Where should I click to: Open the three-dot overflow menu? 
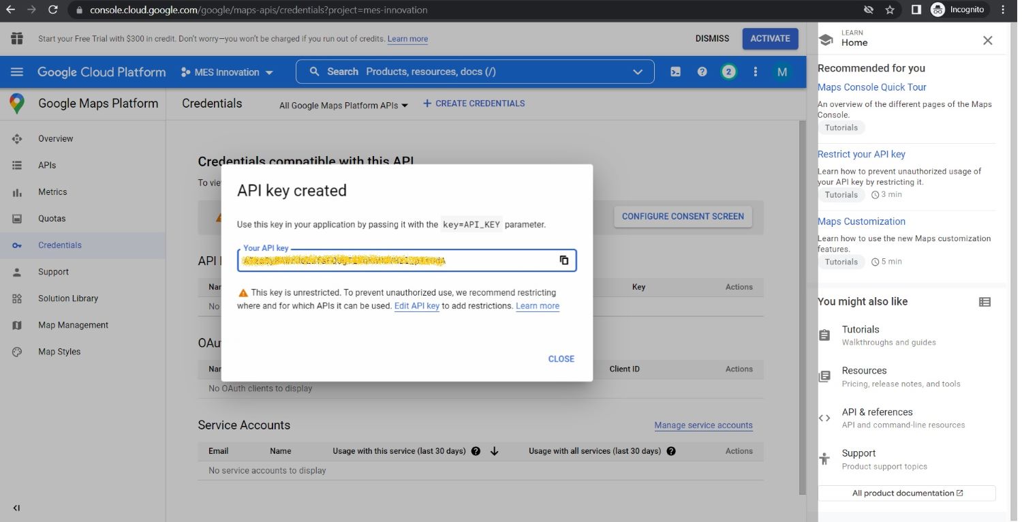click(755, 71)
